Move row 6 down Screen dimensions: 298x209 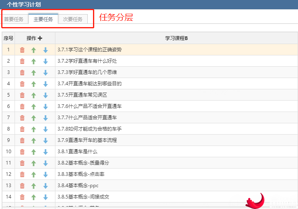click(45, 107)
